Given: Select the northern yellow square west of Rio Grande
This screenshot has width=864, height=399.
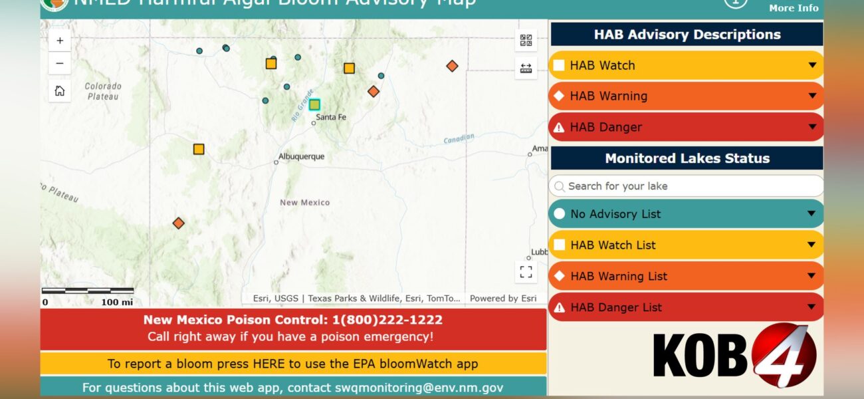Looking at the screenshot, I should click(x=271, y=64).
